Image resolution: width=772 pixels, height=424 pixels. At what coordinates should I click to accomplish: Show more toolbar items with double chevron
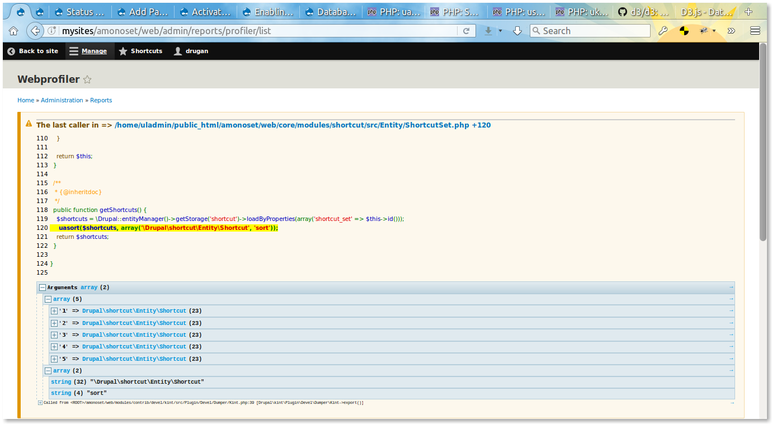pyautogui.click(x=731, y=31)
